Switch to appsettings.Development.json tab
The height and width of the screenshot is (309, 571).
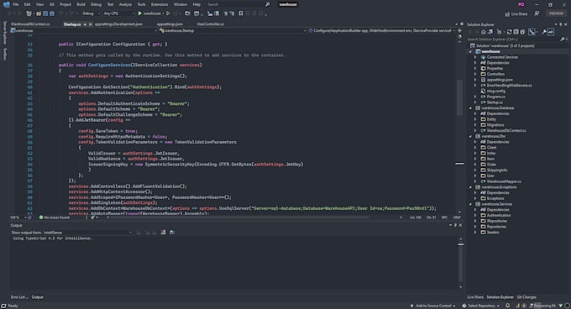[118, 24]
